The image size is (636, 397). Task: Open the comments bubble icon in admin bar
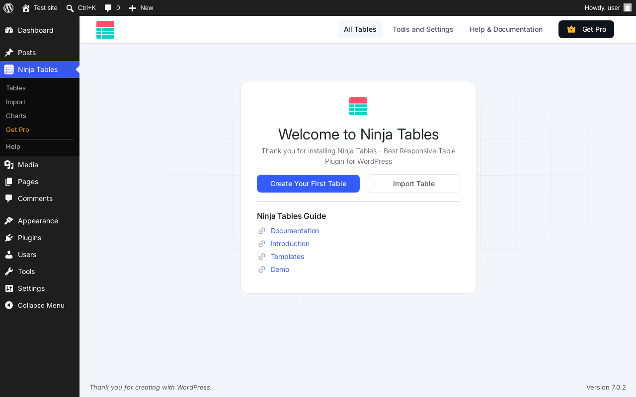click(108, 8)
